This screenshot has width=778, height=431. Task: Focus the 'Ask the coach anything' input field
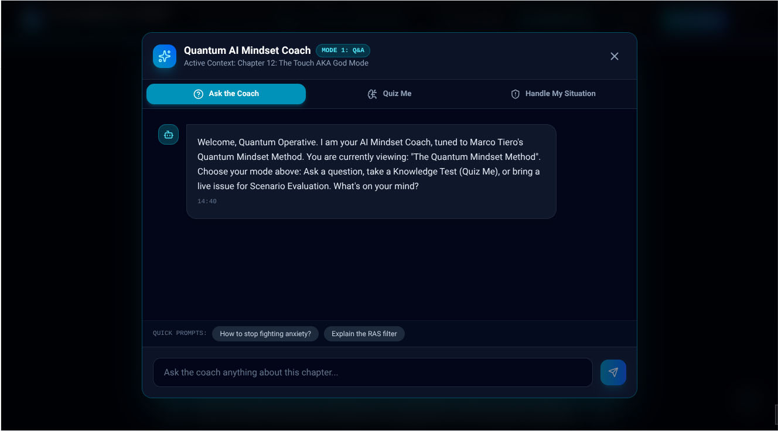373,372
